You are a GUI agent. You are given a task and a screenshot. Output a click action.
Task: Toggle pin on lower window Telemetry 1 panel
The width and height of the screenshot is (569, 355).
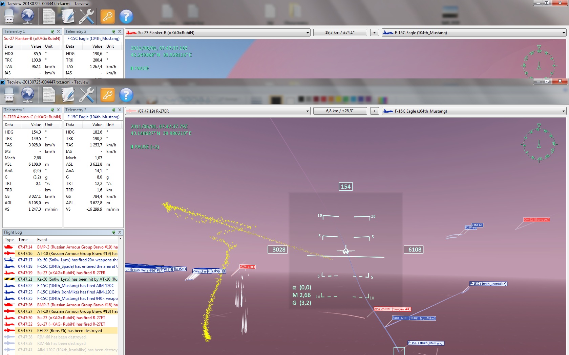[x=52, y=110]
